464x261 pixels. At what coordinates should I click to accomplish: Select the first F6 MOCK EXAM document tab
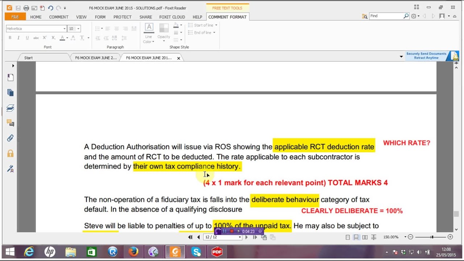pyautogui.click(x=96, y=58)
